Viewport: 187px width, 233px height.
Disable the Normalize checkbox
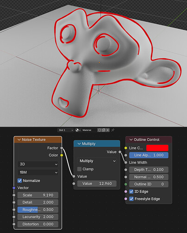[19, 180]
